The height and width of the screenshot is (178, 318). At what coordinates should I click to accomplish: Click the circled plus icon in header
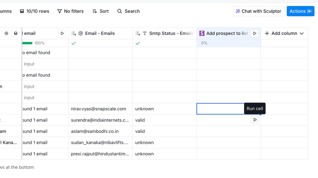[7, 33]
